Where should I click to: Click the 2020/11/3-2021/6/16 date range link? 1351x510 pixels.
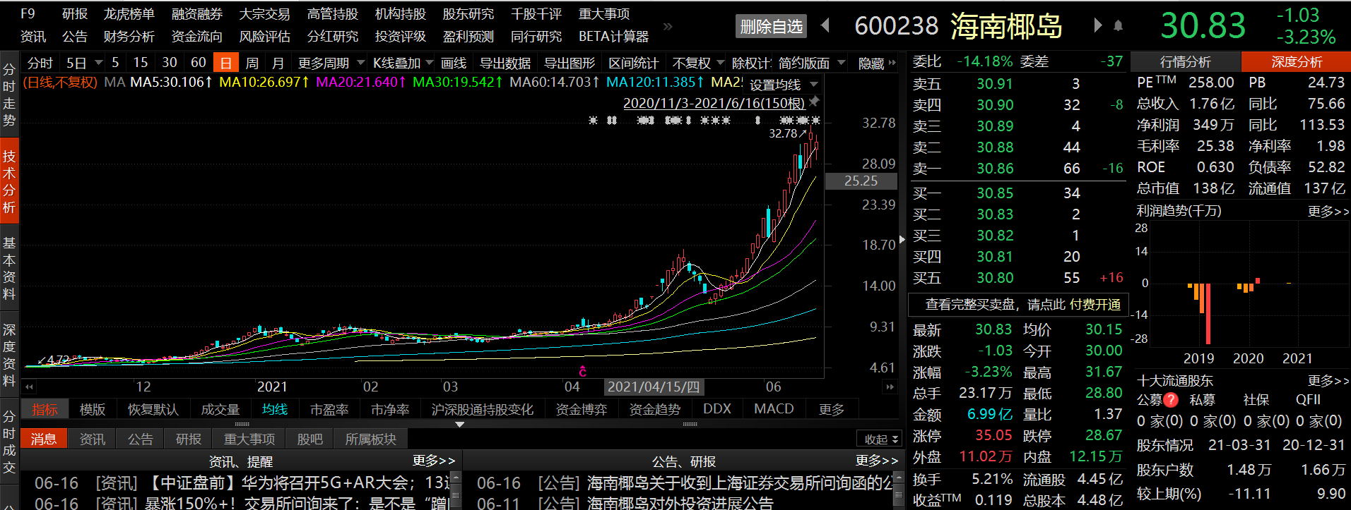[x=714, y=103]
